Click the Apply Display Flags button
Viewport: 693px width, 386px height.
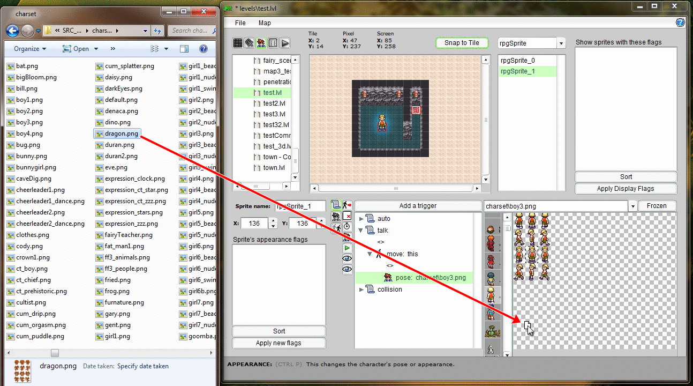coord(626,189)
